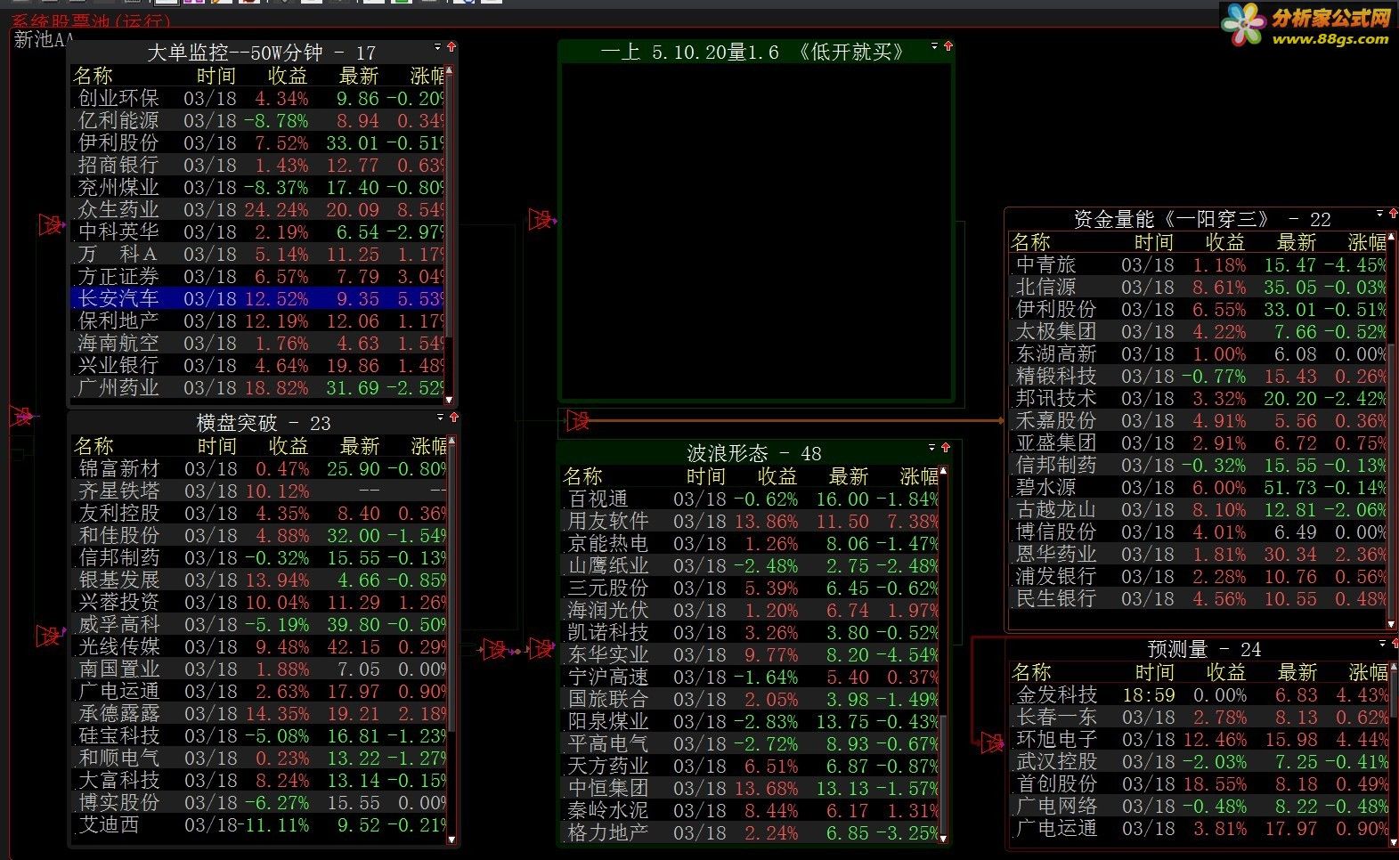Select 环旭电子 row in 预测量
The height and width of the screenshot is (860, 1399).
click(x=1199, y=739)
